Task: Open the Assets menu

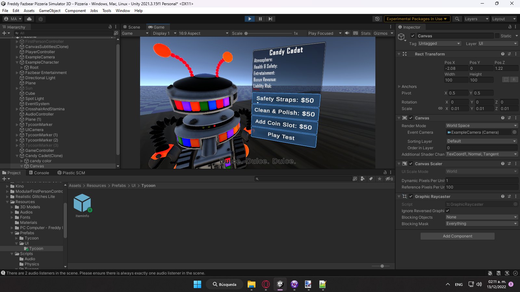Action: (29, 11)
